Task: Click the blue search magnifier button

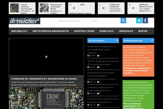Action: point(123,20)
